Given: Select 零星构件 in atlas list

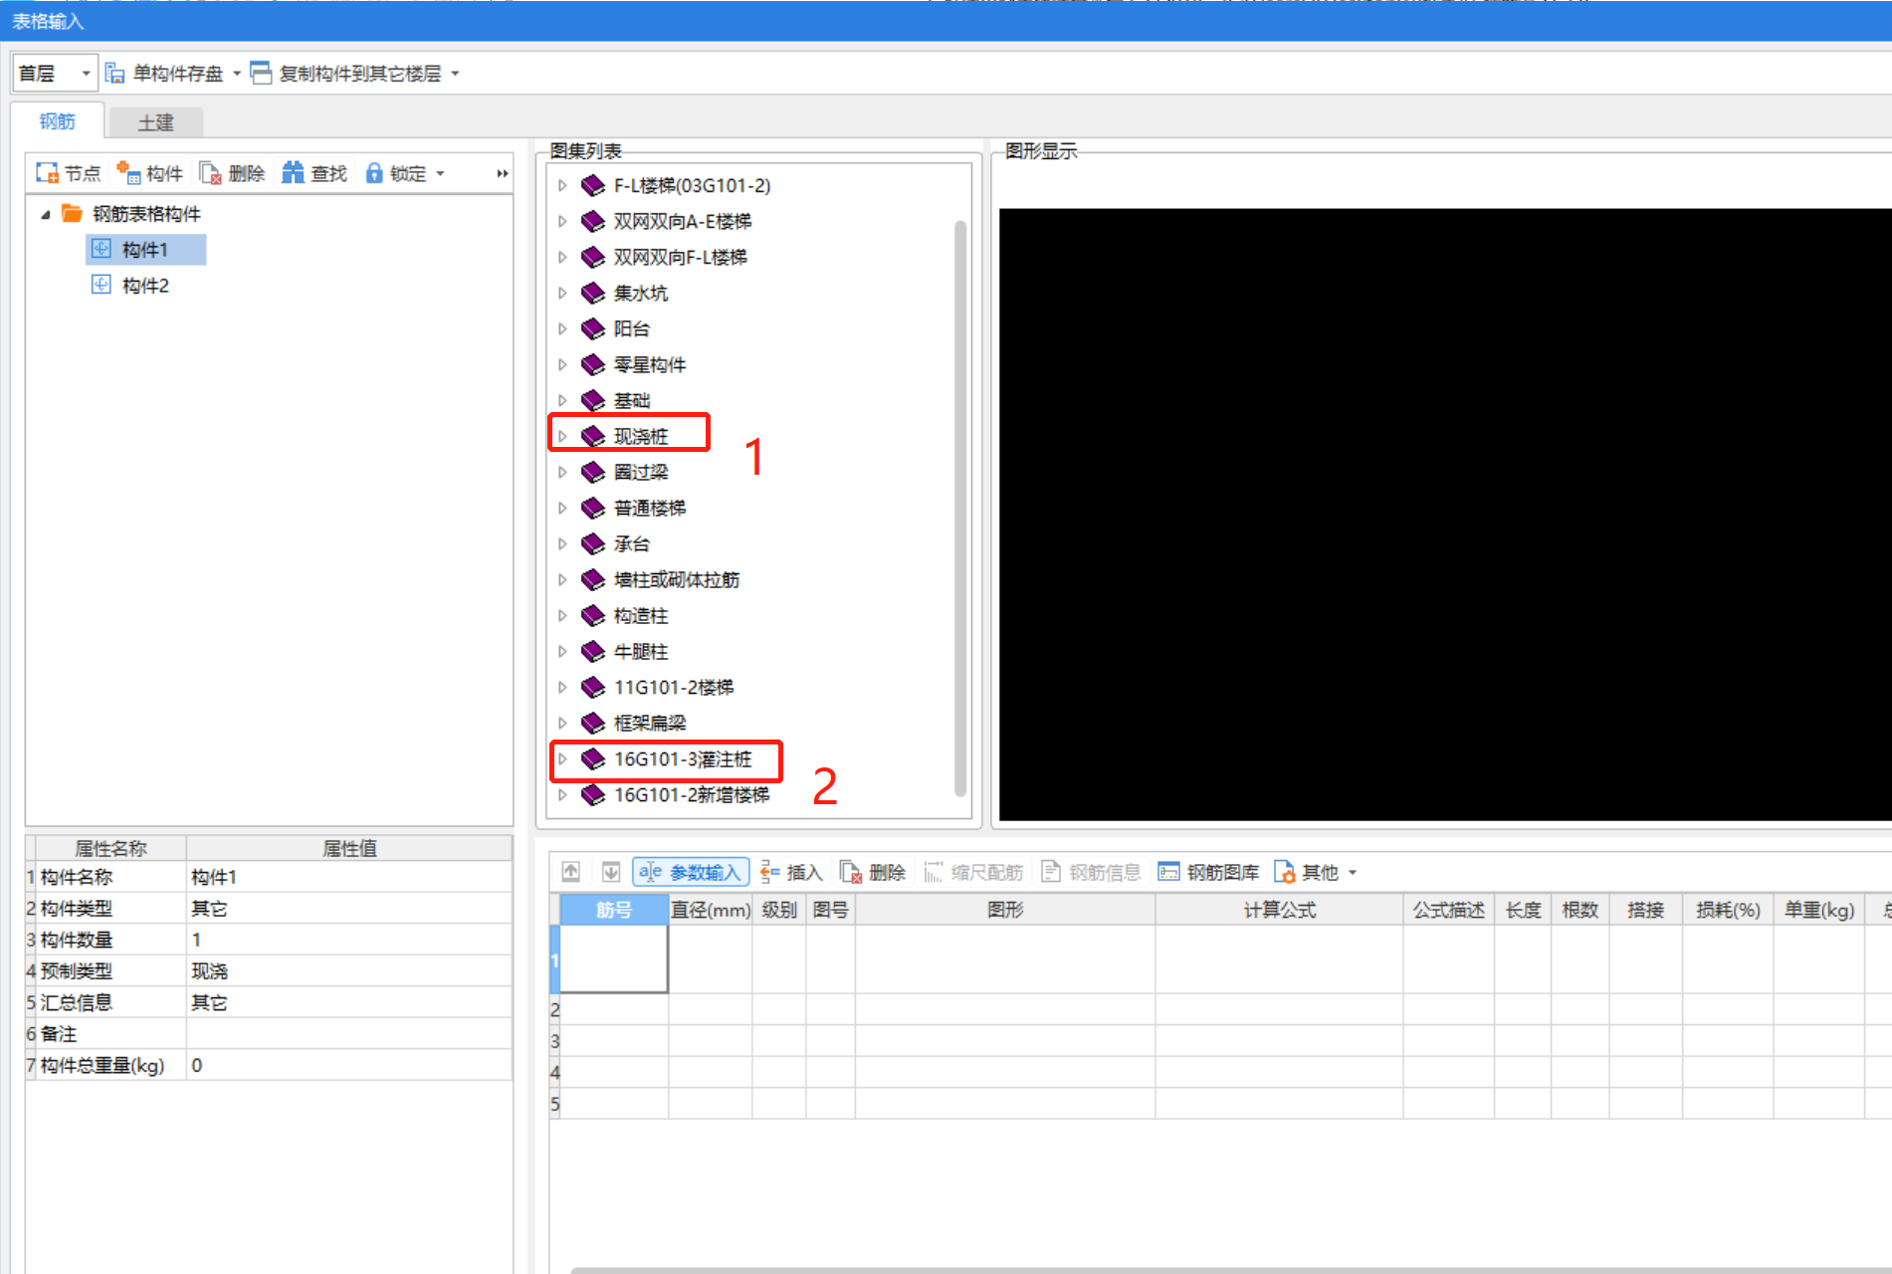Looking at the screenshot, I should coord(649,364).
